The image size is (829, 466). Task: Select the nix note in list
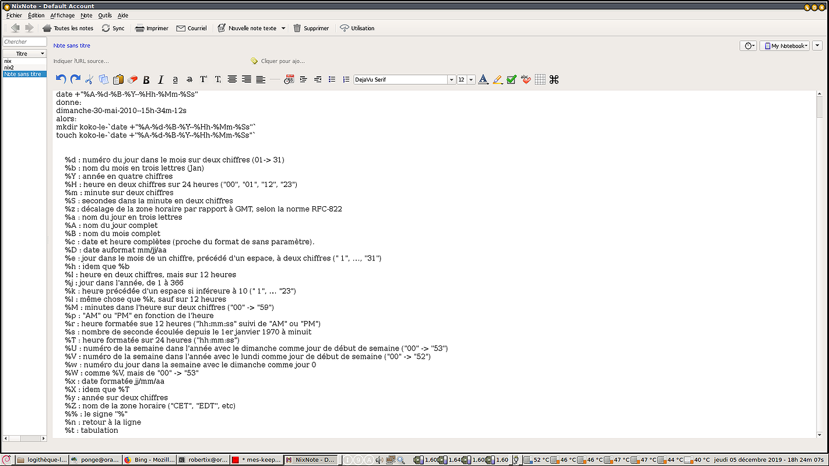coord(24,61)
